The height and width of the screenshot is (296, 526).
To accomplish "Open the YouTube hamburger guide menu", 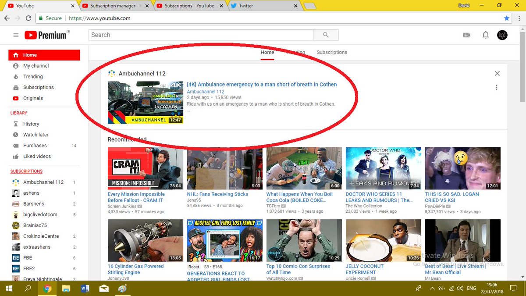I will point(16,35).
